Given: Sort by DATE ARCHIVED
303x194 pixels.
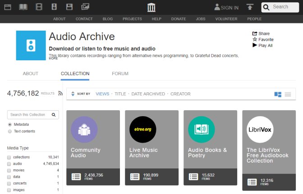Looking at the screenshot, I should (x=148, y=94).
